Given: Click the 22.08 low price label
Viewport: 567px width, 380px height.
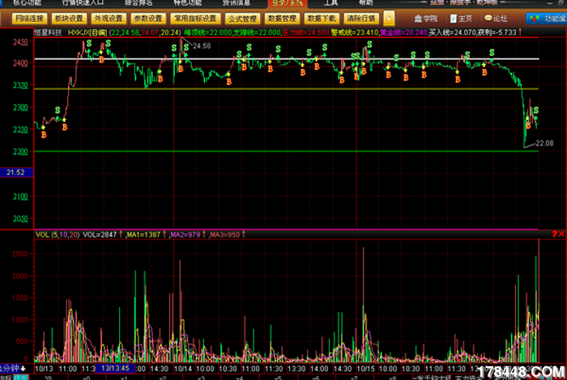Looking at the screenshot, I should [544, 143].
